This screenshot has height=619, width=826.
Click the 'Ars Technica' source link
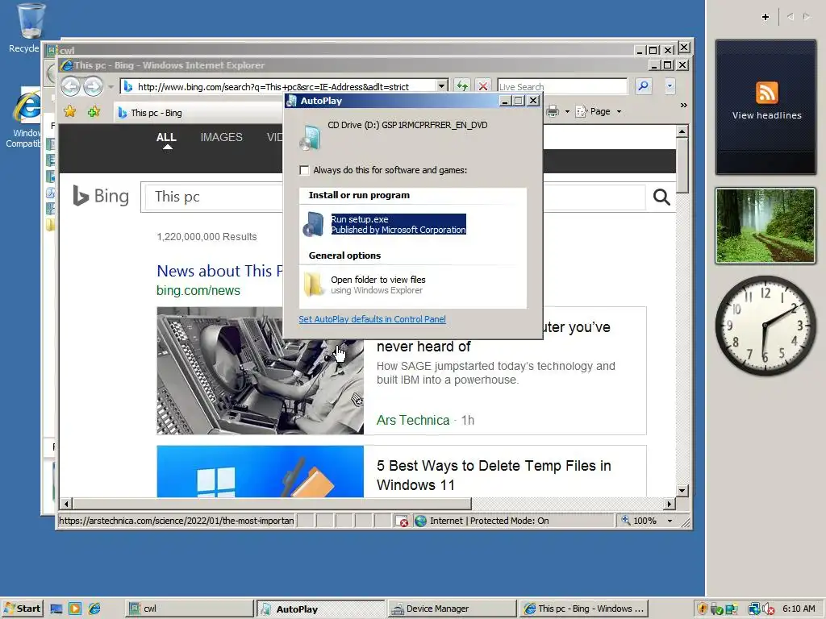(x=413, y=420)
